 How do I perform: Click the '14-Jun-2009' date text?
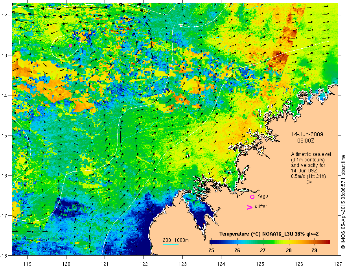point(307,134)
